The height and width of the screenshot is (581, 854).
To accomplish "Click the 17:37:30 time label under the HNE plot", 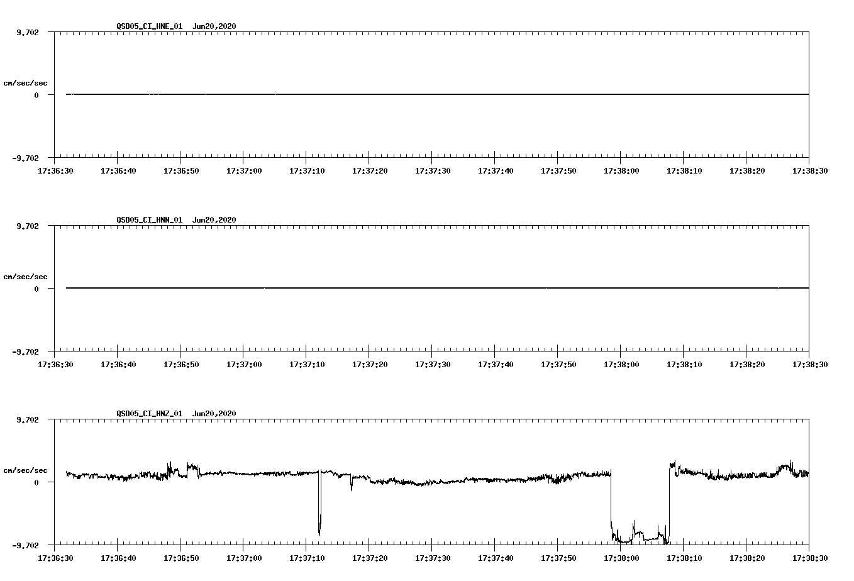I will tap(433, 170).
